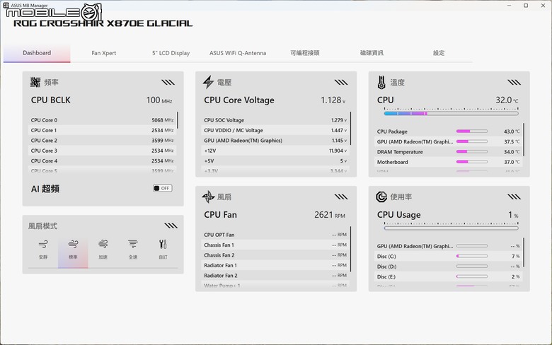Select the CPU Core 2 row
552x345 pixels.
point(102,140)
